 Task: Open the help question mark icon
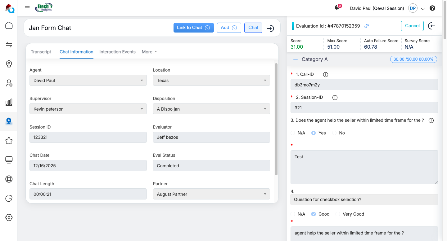pos(432,8)
